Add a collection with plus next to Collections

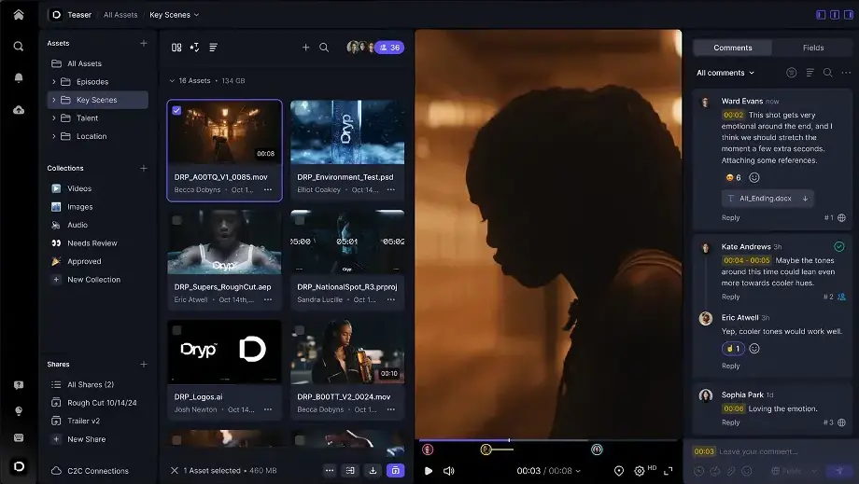point(144,168)
